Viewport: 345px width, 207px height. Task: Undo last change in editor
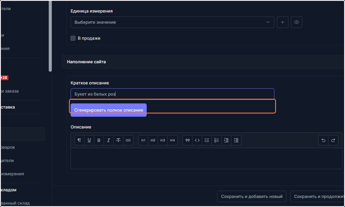point(323,140)
